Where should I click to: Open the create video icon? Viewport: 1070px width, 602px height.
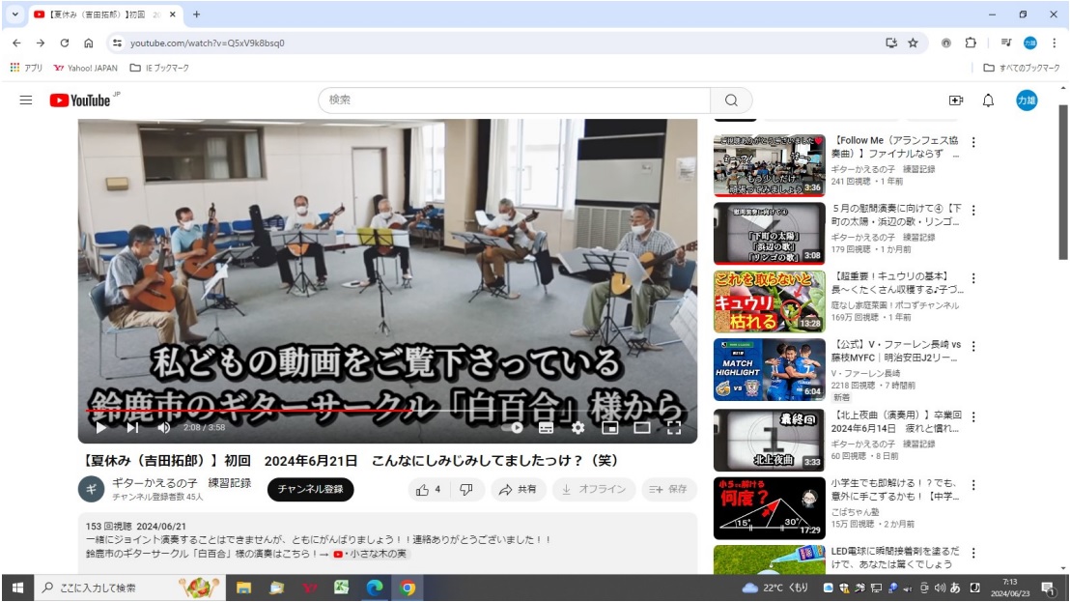(956, 100)
